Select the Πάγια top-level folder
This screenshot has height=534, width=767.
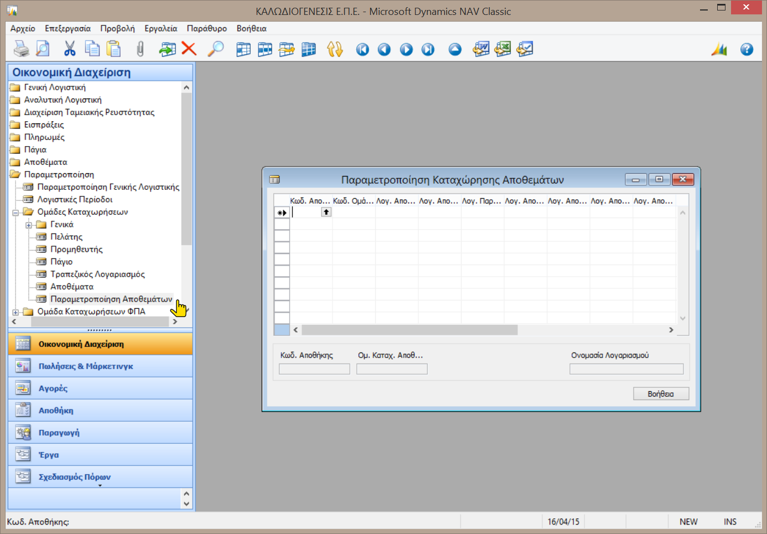35,149
